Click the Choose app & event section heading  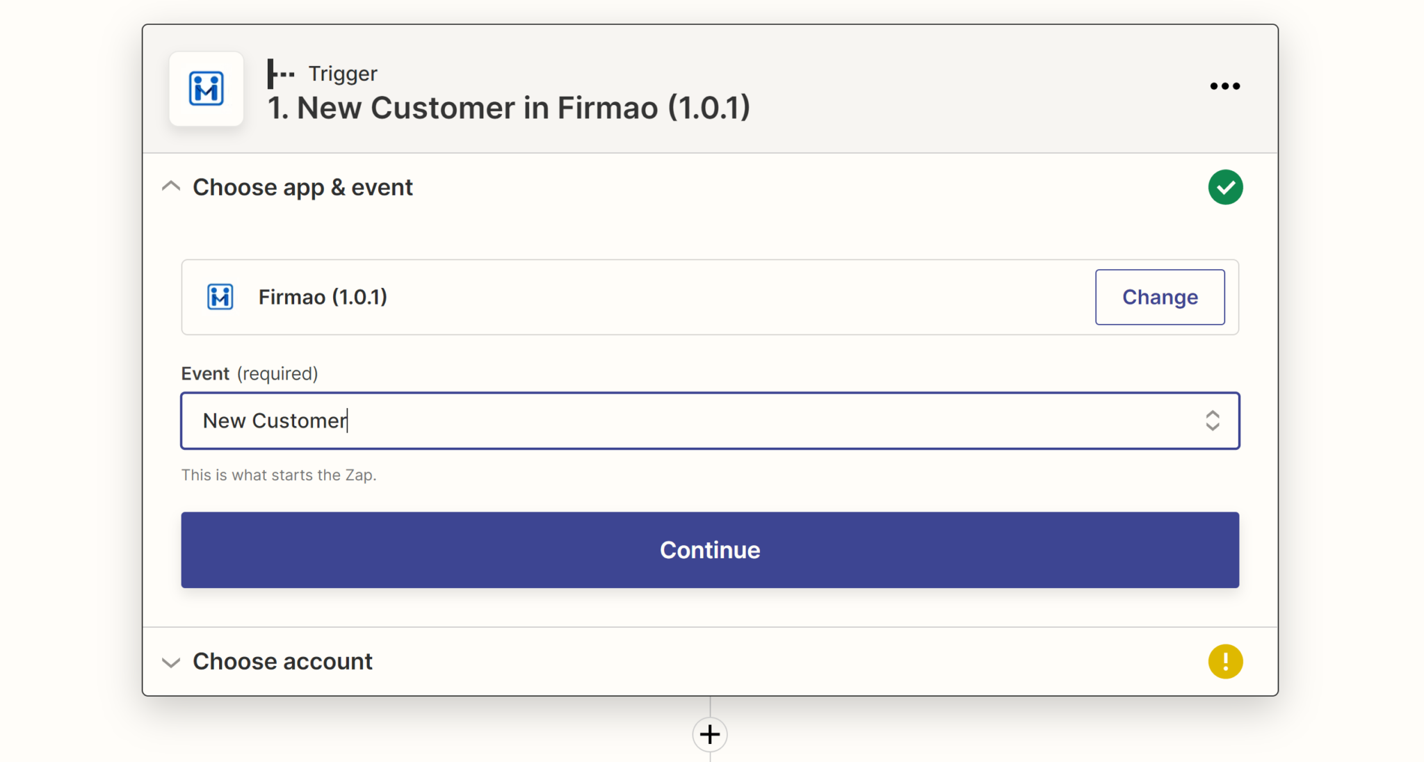pyautogui.click(x=302, y=187)
